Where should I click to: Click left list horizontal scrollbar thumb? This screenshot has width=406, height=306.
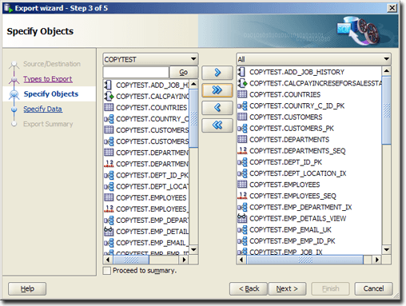point(131,260)
